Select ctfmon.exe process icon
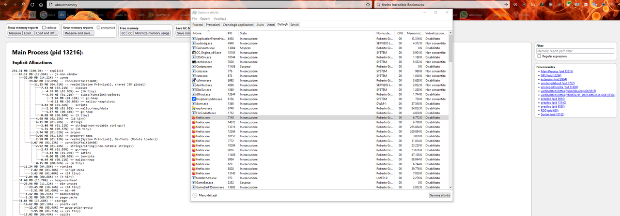This screenshot has height=216, width=620. pos(194,80)
